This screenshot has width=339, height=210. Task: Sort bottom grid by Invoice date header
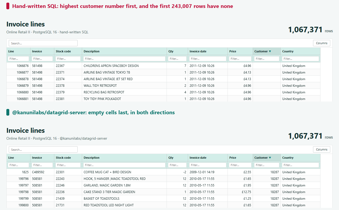[x=208, y=158]
